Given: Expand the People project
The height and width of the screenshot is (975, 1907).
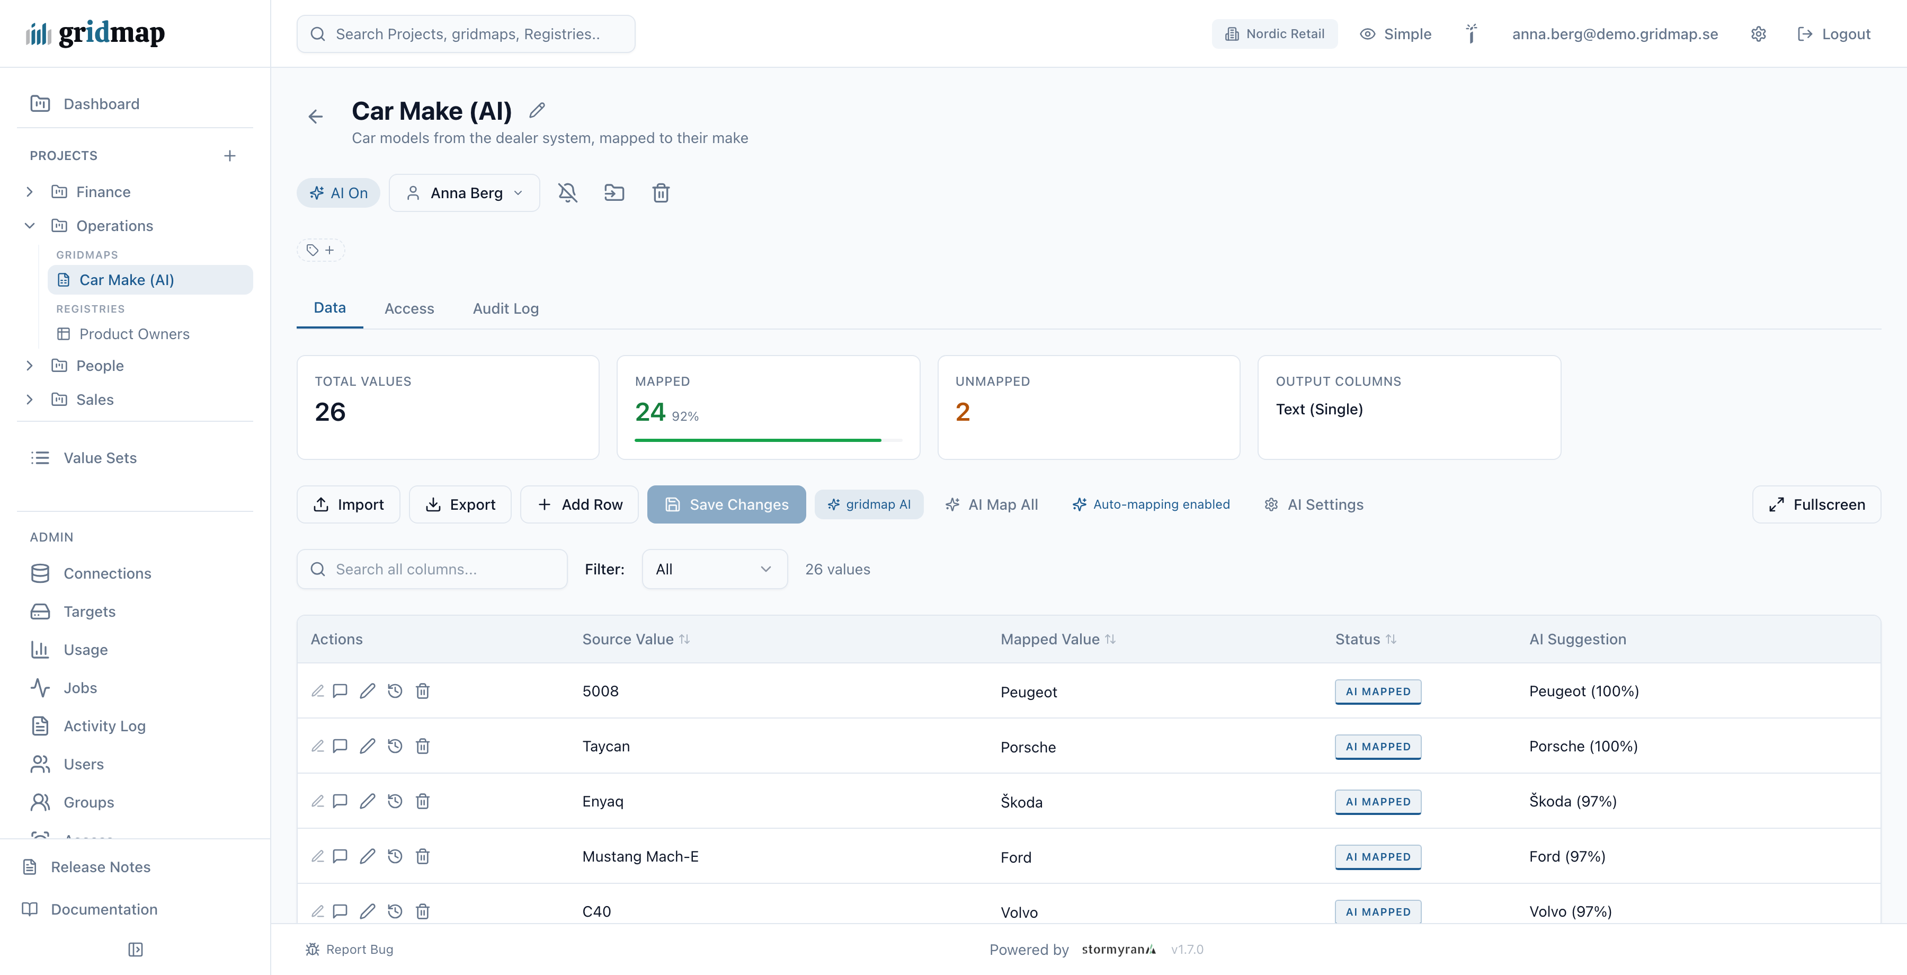Looking at the screenshot, I should click(30, 366).
